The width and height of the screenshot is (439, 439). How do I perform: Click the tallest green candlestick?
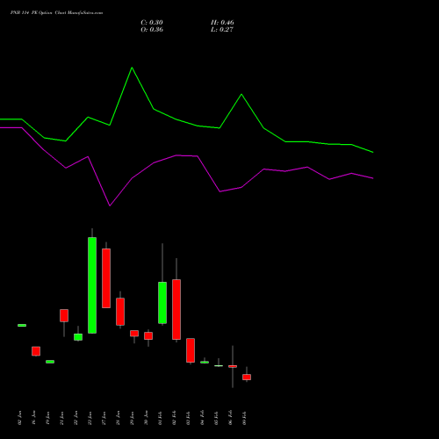92,285
